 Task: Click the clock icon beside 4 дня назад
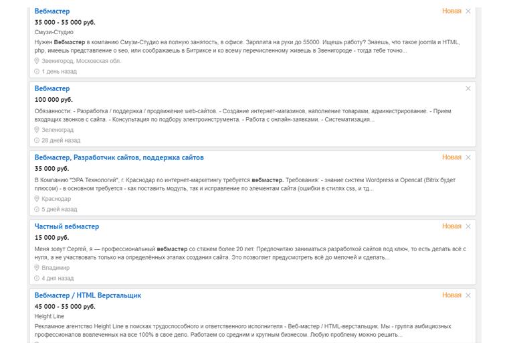click(x=37, y=278)
